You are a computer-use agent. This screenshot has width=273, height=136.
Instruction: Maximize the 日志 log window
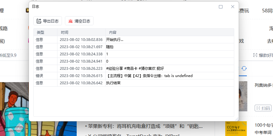click(x=221, y=7)
